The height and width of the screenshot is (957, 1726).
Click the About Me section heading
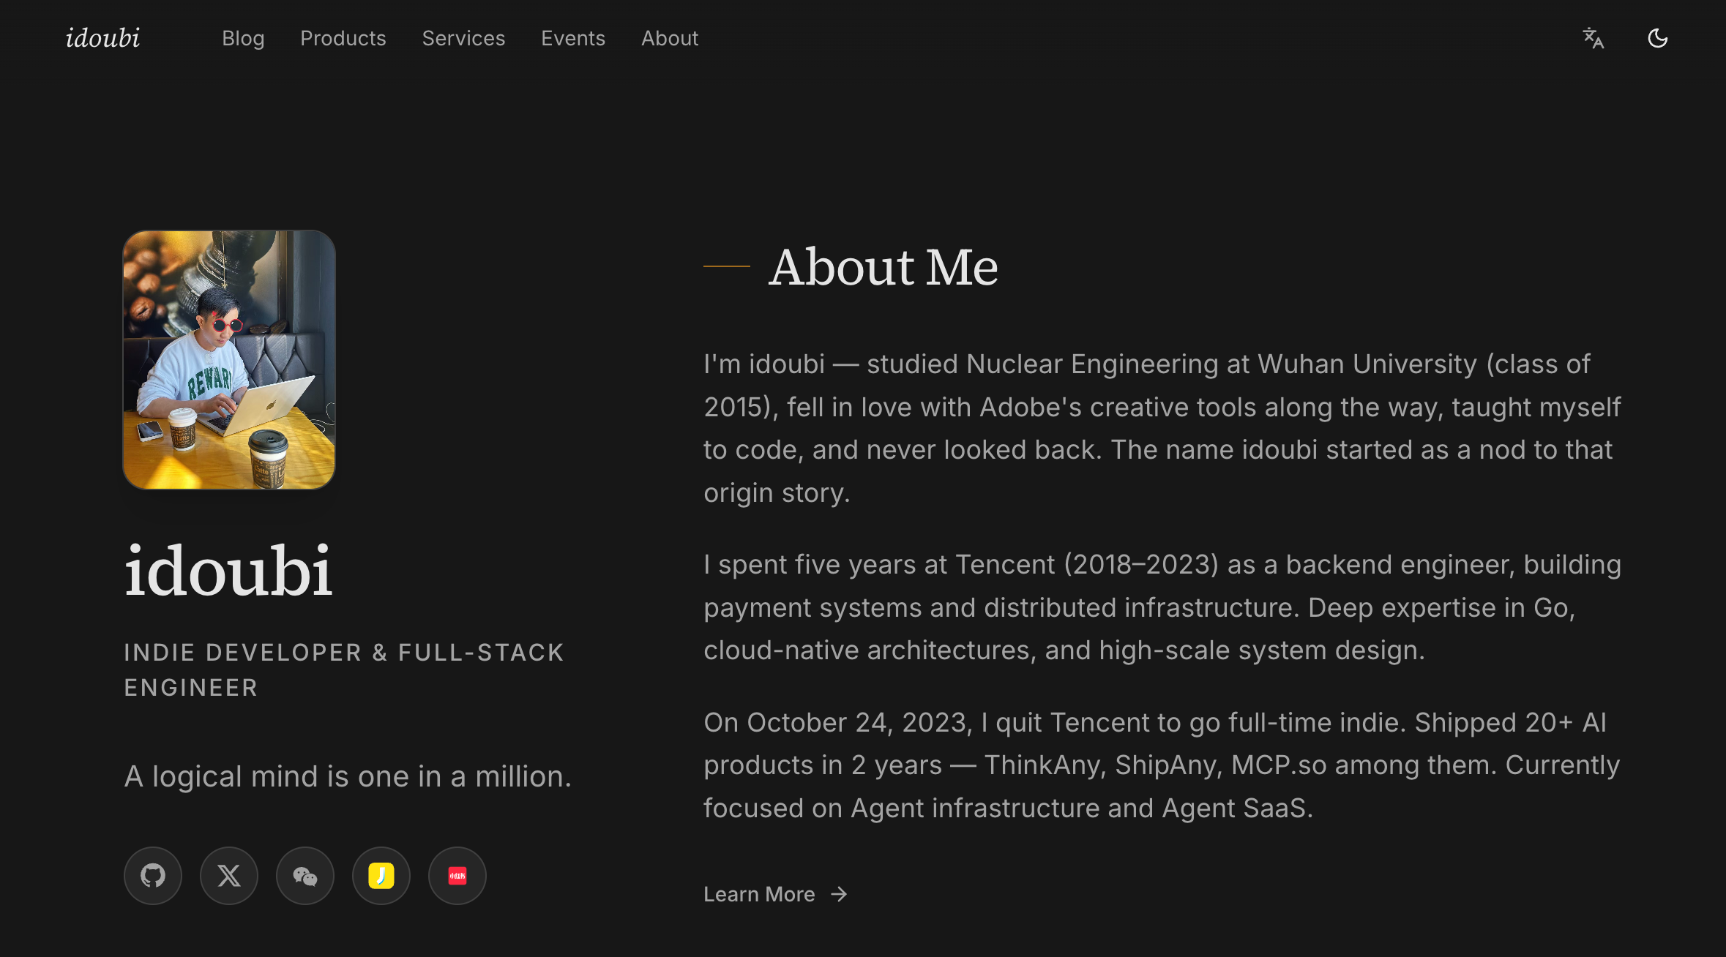[883, 266]
